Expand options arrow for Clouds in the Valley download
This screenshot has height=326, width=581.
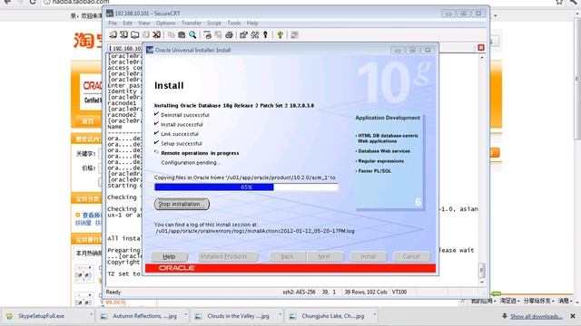(x=280, y=315)
